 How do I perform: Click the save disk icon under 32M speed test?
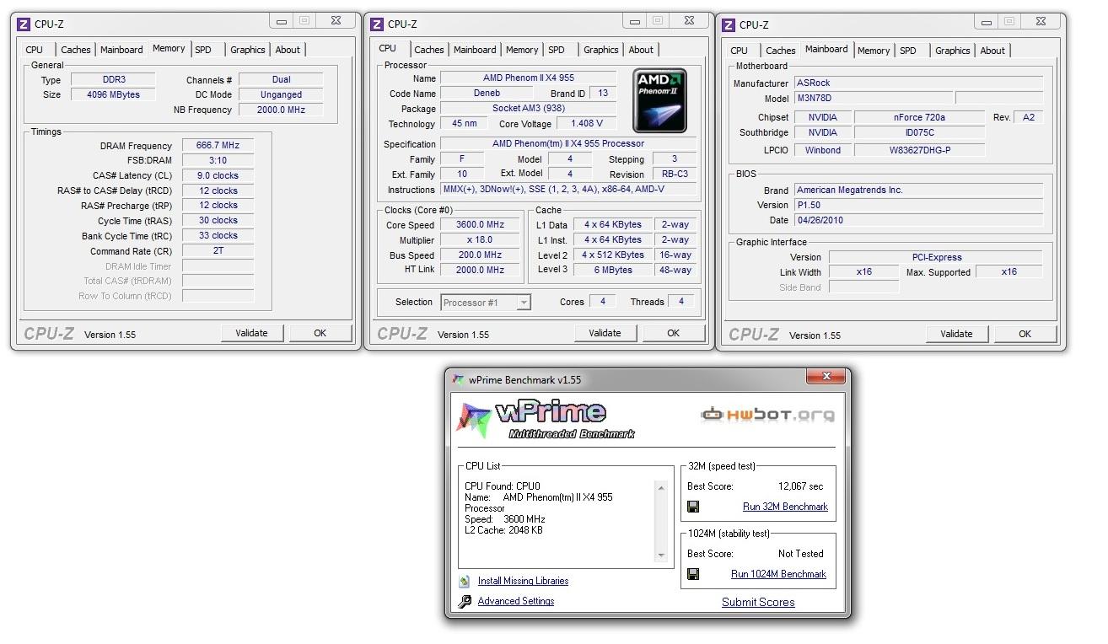click(x=693, y=507)
